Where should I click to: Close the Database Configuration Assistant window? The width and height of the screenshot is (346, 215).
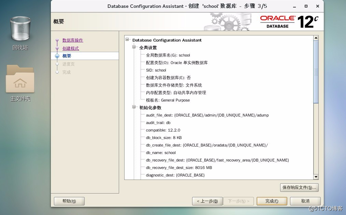tap(318, 6)
